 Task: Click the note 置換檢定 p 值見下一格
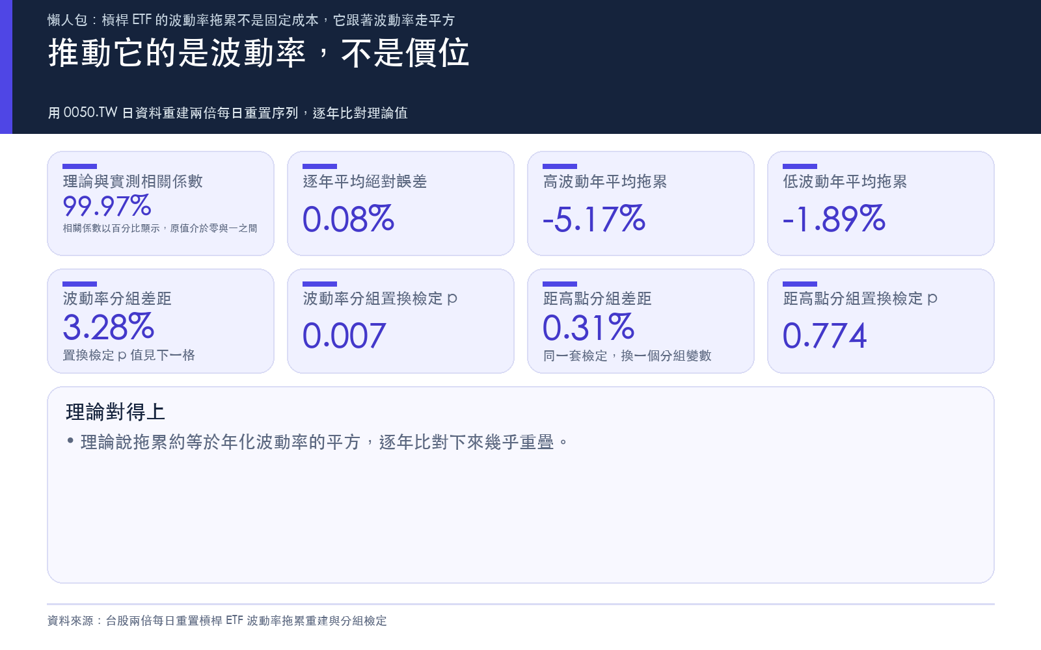(x=129, y=355)
